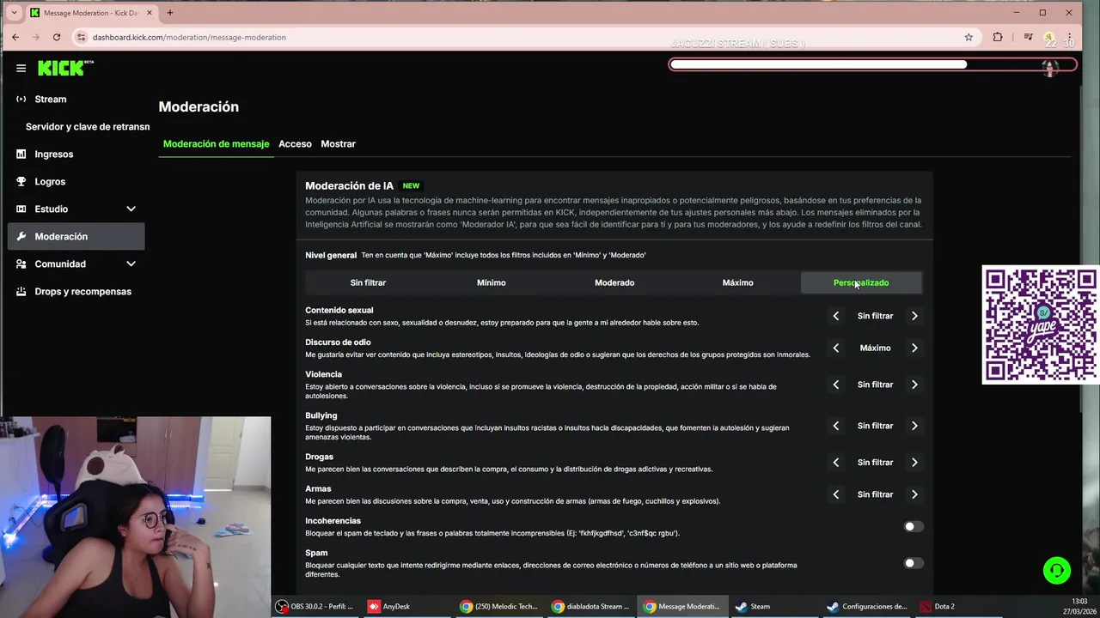Switch to the Mostrar tab

click(x=338, y=143)
